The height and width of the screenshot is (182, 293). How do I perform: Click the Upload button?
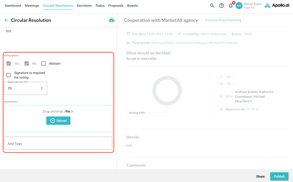coord(58,121)
